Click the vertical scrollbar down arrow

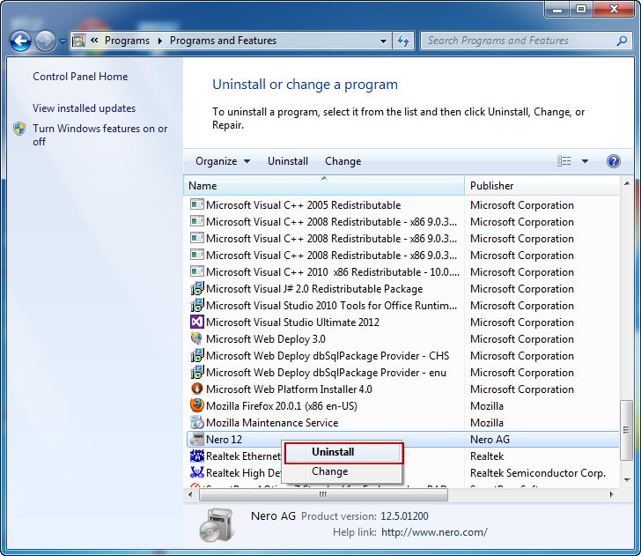627,479
